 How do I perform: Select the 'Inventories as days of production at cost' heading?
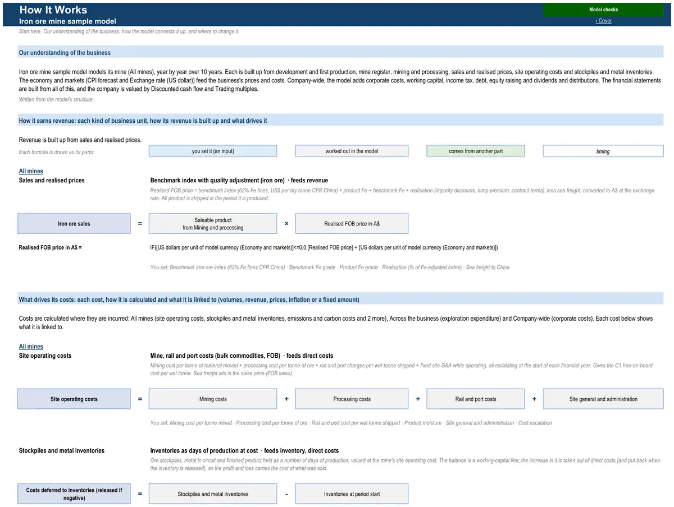click(x=244, y=450)
